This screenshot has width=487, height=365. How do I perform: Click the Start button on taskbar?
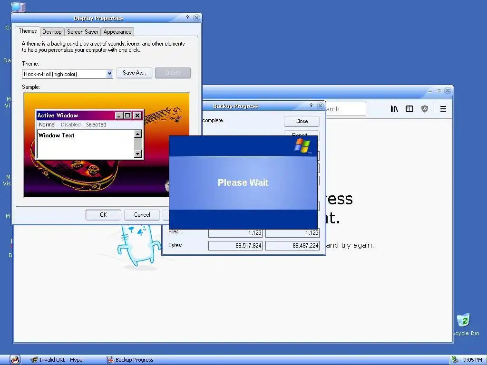[x=14, y=360]
